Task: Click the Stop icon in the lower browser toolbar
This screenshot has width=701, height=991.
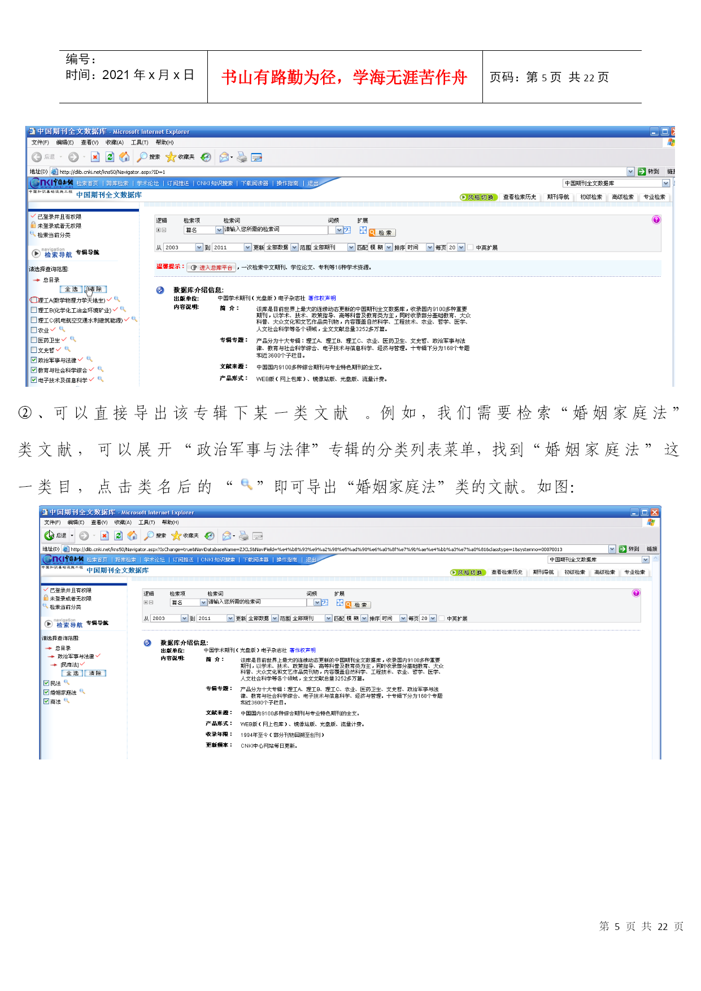Action: [x=105, y=535]
